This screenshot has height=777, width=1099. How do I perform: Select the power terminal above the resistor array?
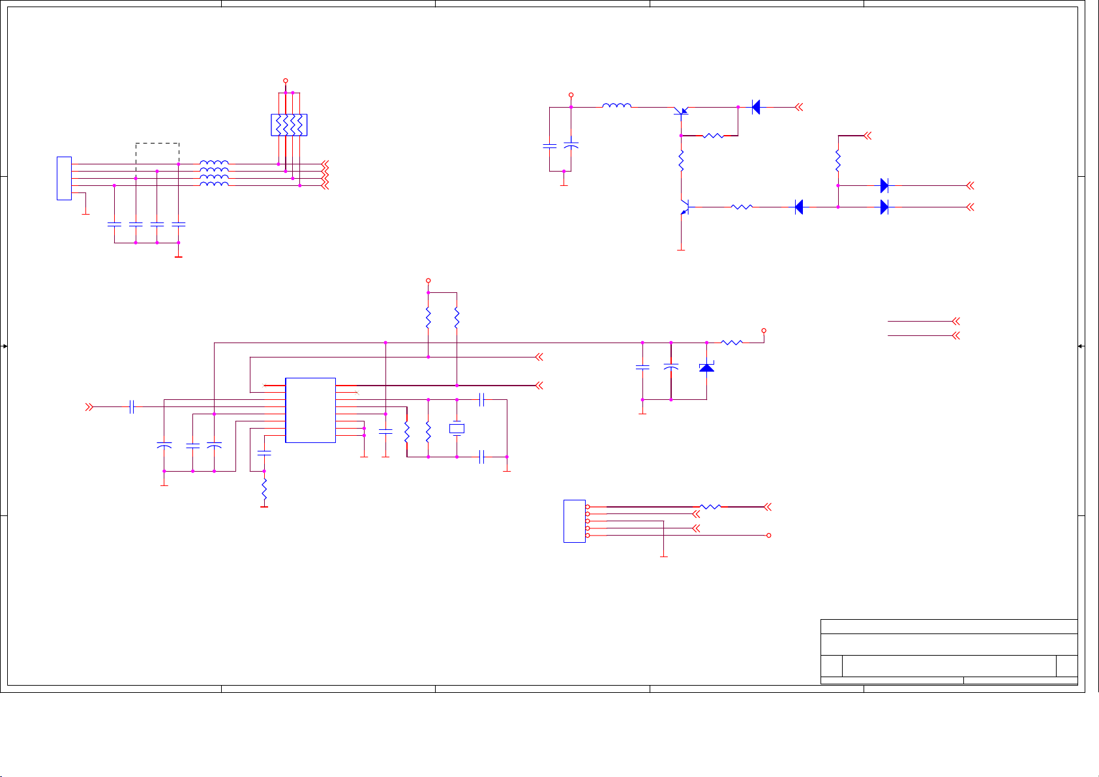(286, 81)
